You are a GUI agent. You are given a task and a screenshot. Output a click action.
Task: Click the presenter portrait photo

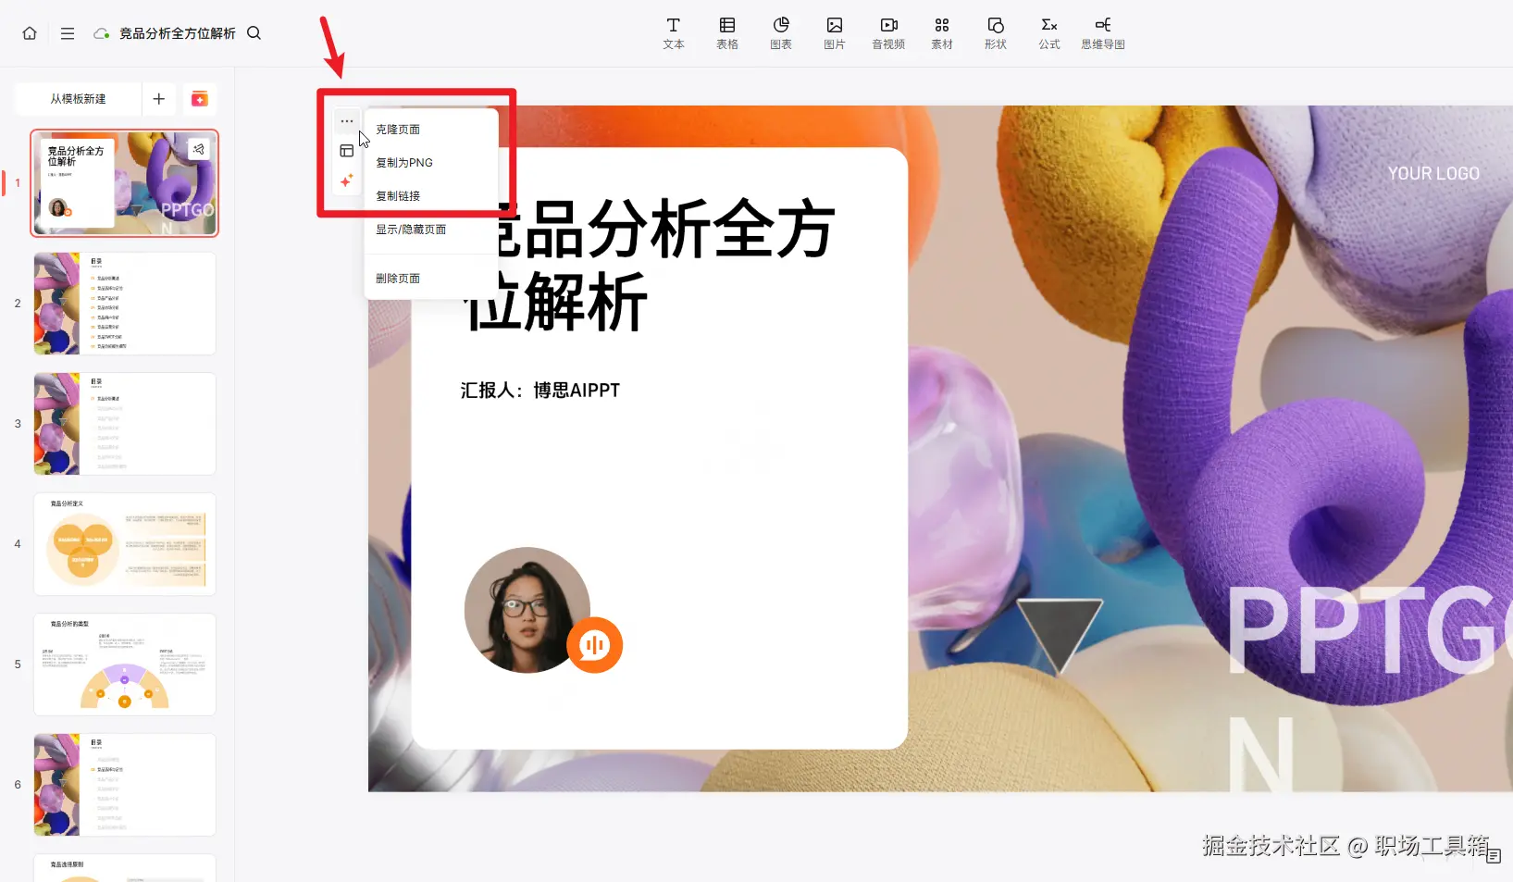pyautogui.click(x=527, y=610)
